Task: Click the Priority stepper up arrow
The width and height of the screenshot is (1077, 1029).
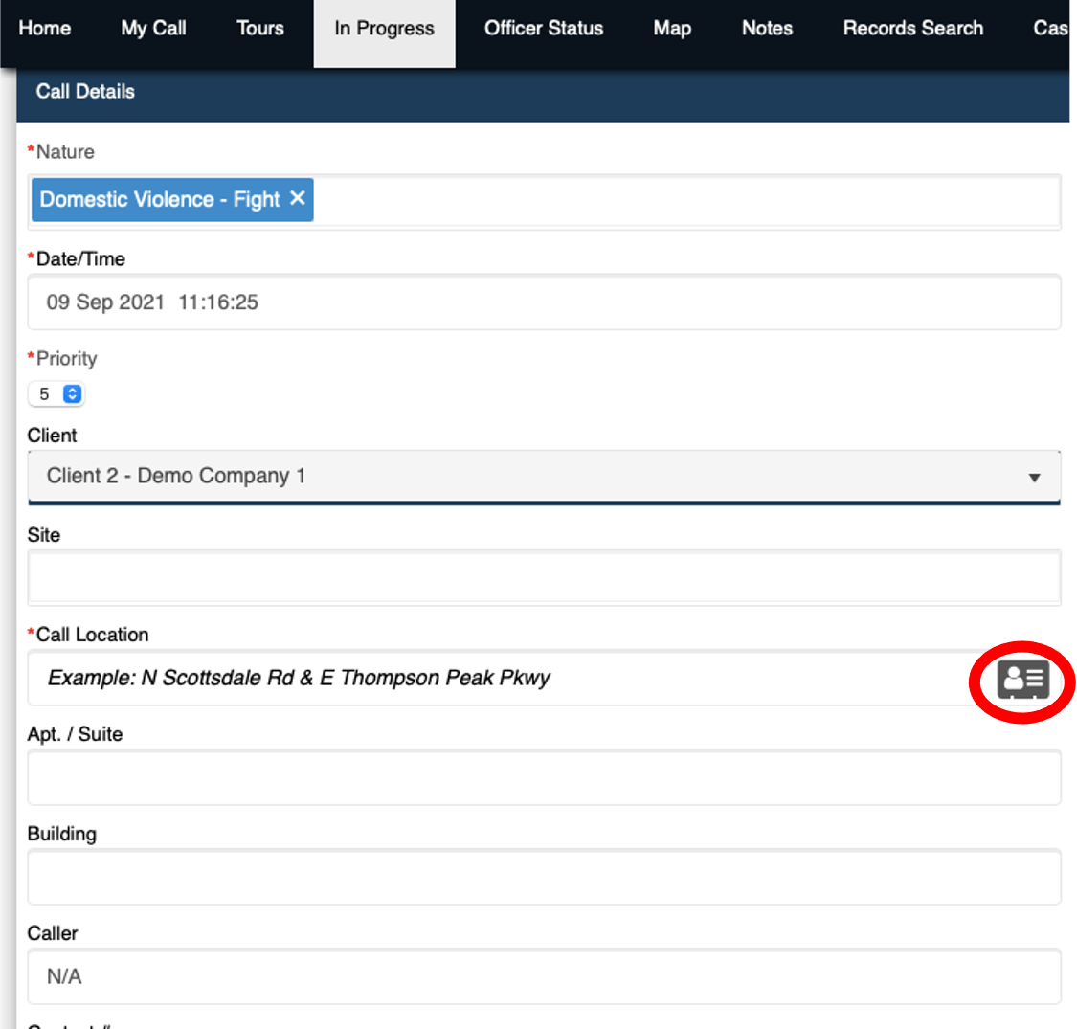Action: [x=75, y=389]
